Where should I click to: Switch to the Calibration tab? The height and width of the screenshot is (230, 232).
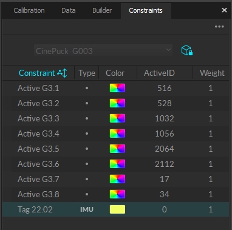(x=29, y=10)
